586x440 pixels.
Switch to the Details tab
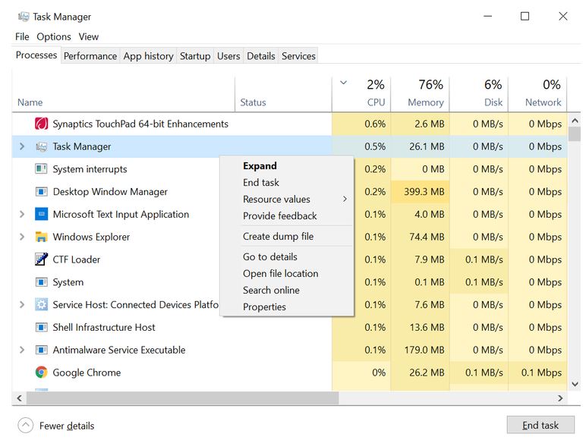[x=261, y=56]
